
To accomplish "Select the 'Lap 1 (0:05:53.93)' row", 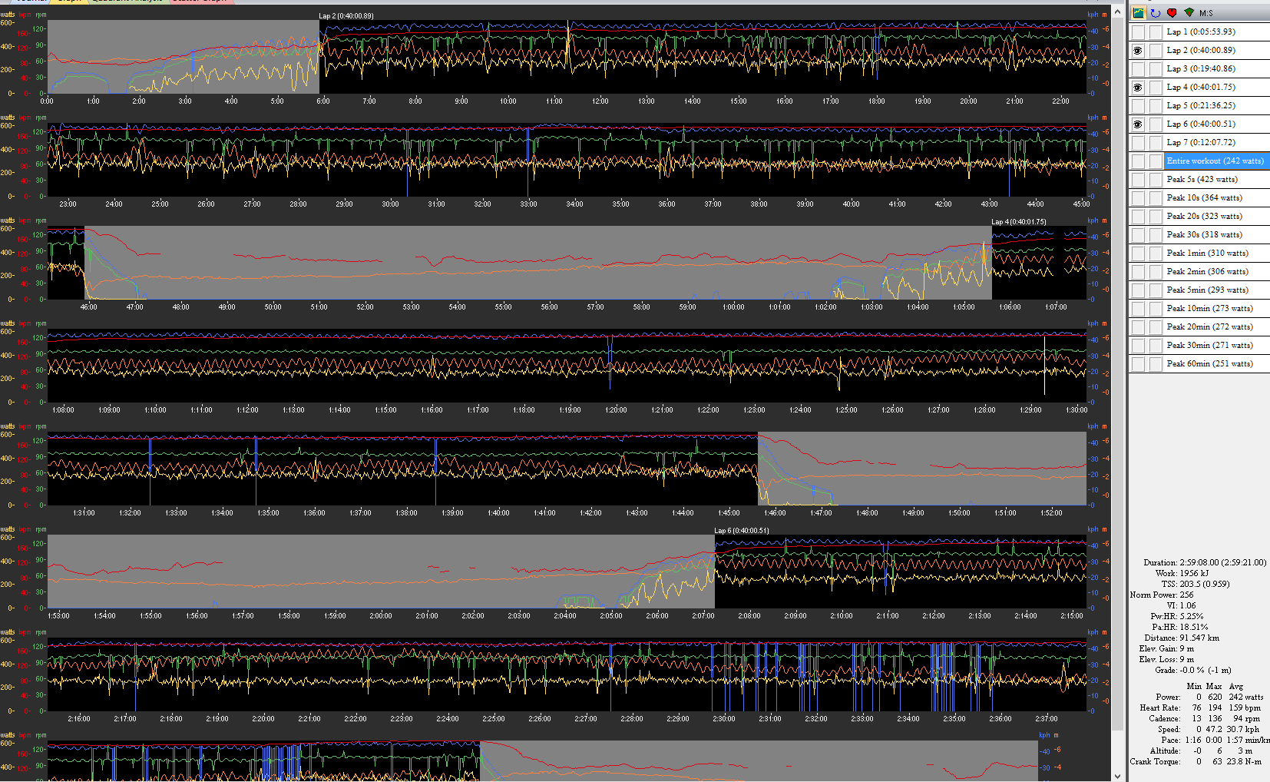I will coord(1217,31).
